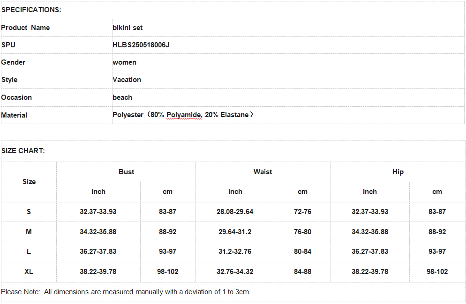Select the Occasion label

point(17,97)
